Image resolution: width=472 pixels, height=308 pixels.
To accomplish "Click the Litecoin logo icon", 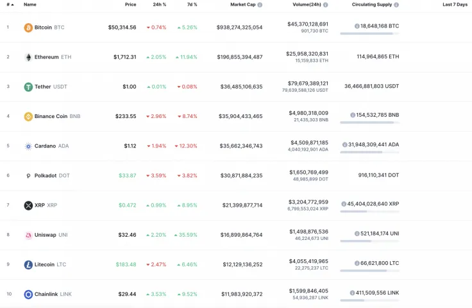I will [28, 264].
